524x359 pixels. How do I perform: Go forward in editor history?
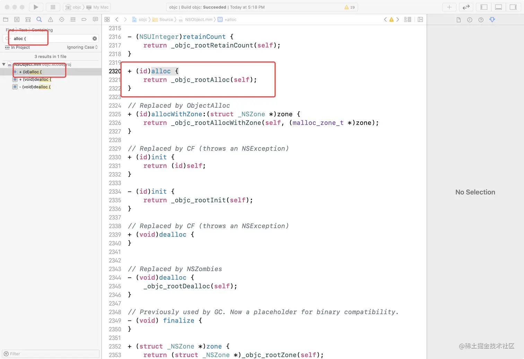(x=125, y=19)
